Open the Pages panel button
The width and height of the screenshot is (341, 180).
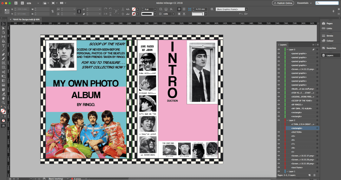(329, 23)
